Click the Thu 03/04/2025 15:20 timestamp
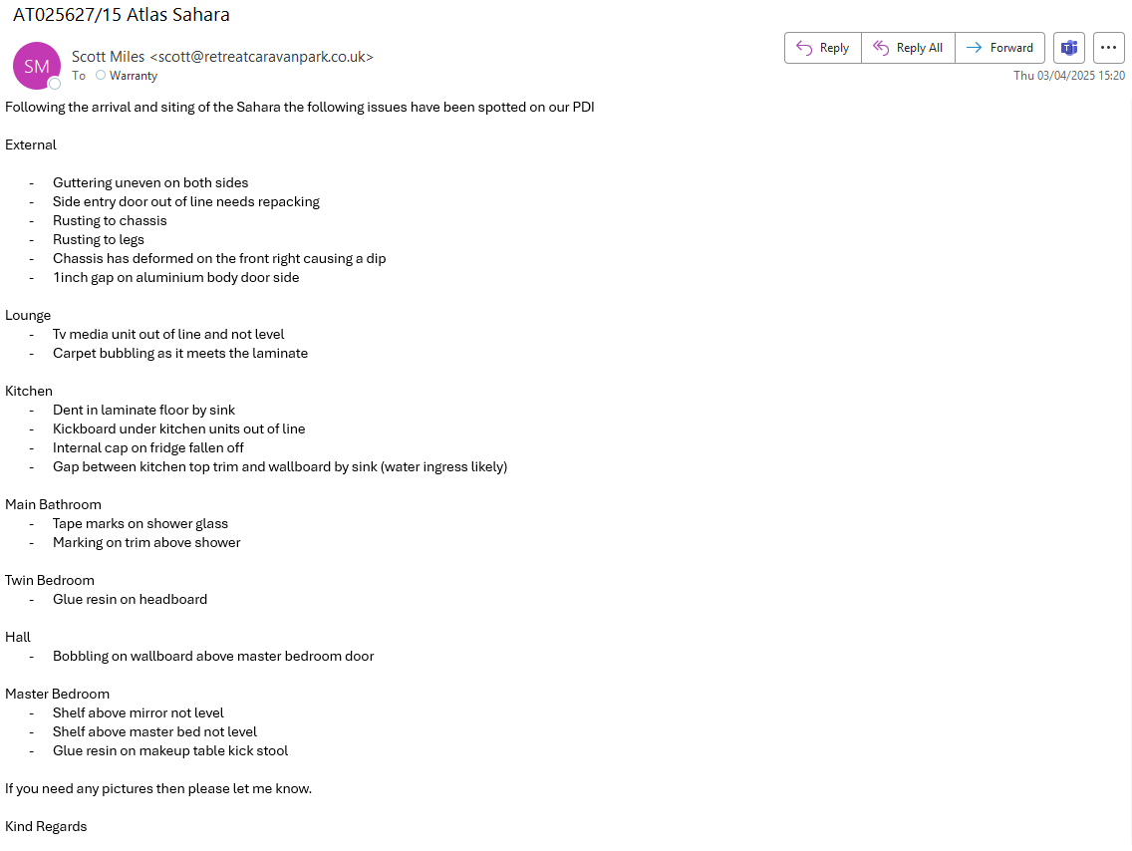 [1069, 76]
